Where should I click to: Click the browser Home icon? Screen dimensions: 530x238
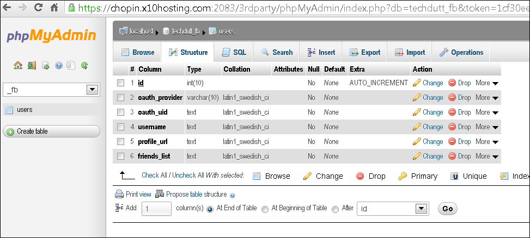pyautogui.click(x=54, y=7)
